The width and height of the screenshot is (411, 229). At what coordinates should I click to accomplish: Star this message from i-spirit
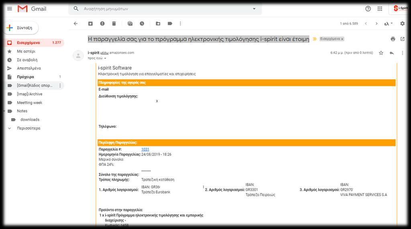[381, 53]
